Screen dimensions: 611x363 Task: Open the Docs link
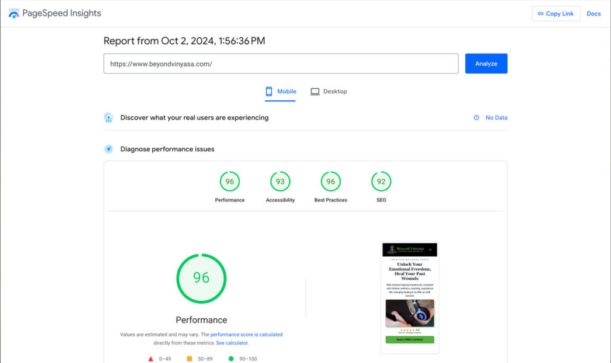tap(594, 14)
